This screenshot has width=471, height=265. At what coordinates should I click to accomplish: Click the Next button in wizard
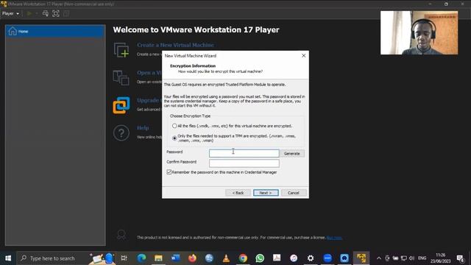tap(266, 193)
